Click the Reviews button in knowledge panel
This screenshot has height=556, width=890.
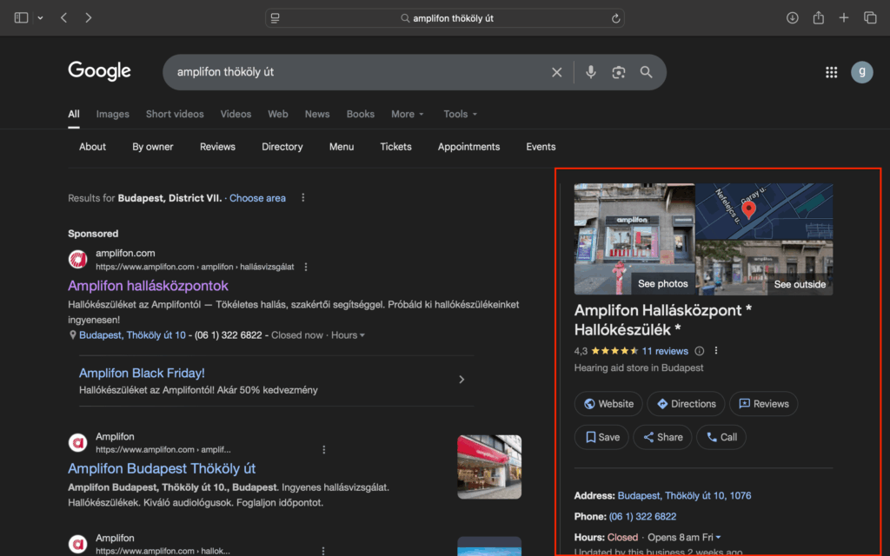click(x=763, y=404)
